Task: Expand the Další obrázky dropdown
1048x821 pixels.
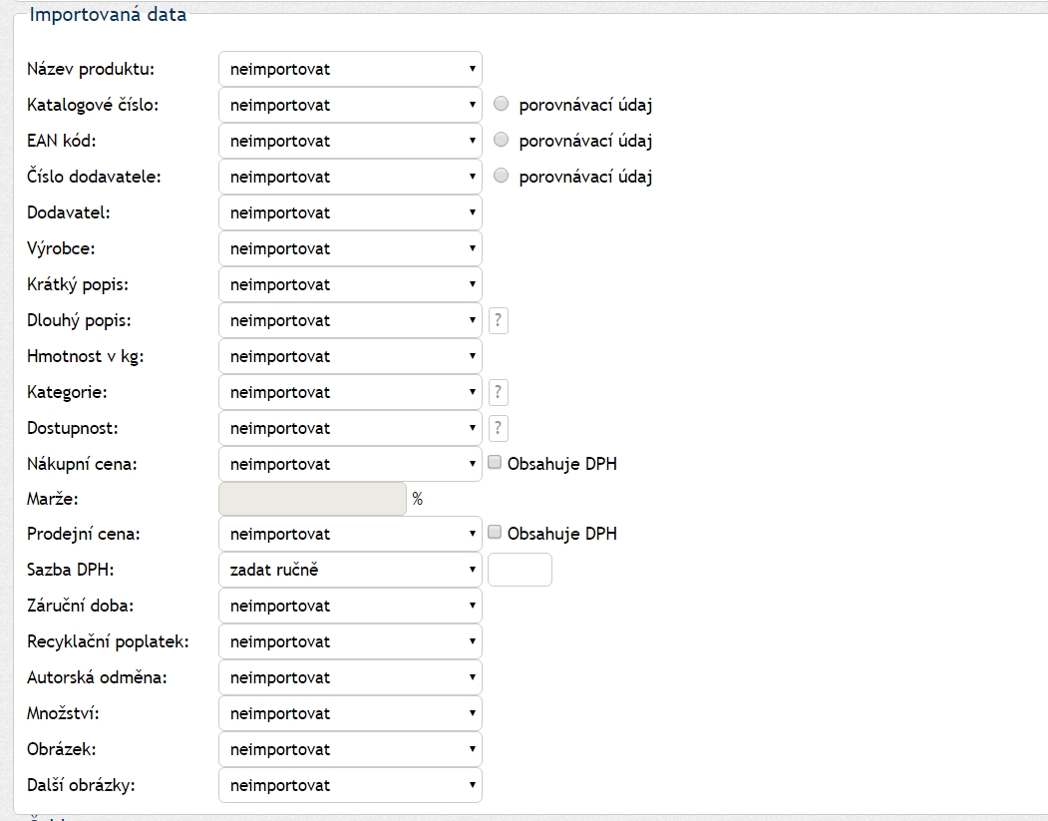Action: point(350,785)
